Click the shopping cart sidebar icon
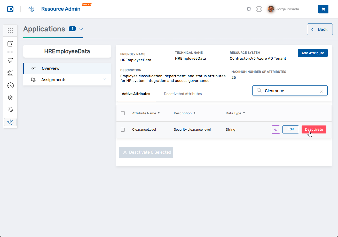 coord(10,60)
